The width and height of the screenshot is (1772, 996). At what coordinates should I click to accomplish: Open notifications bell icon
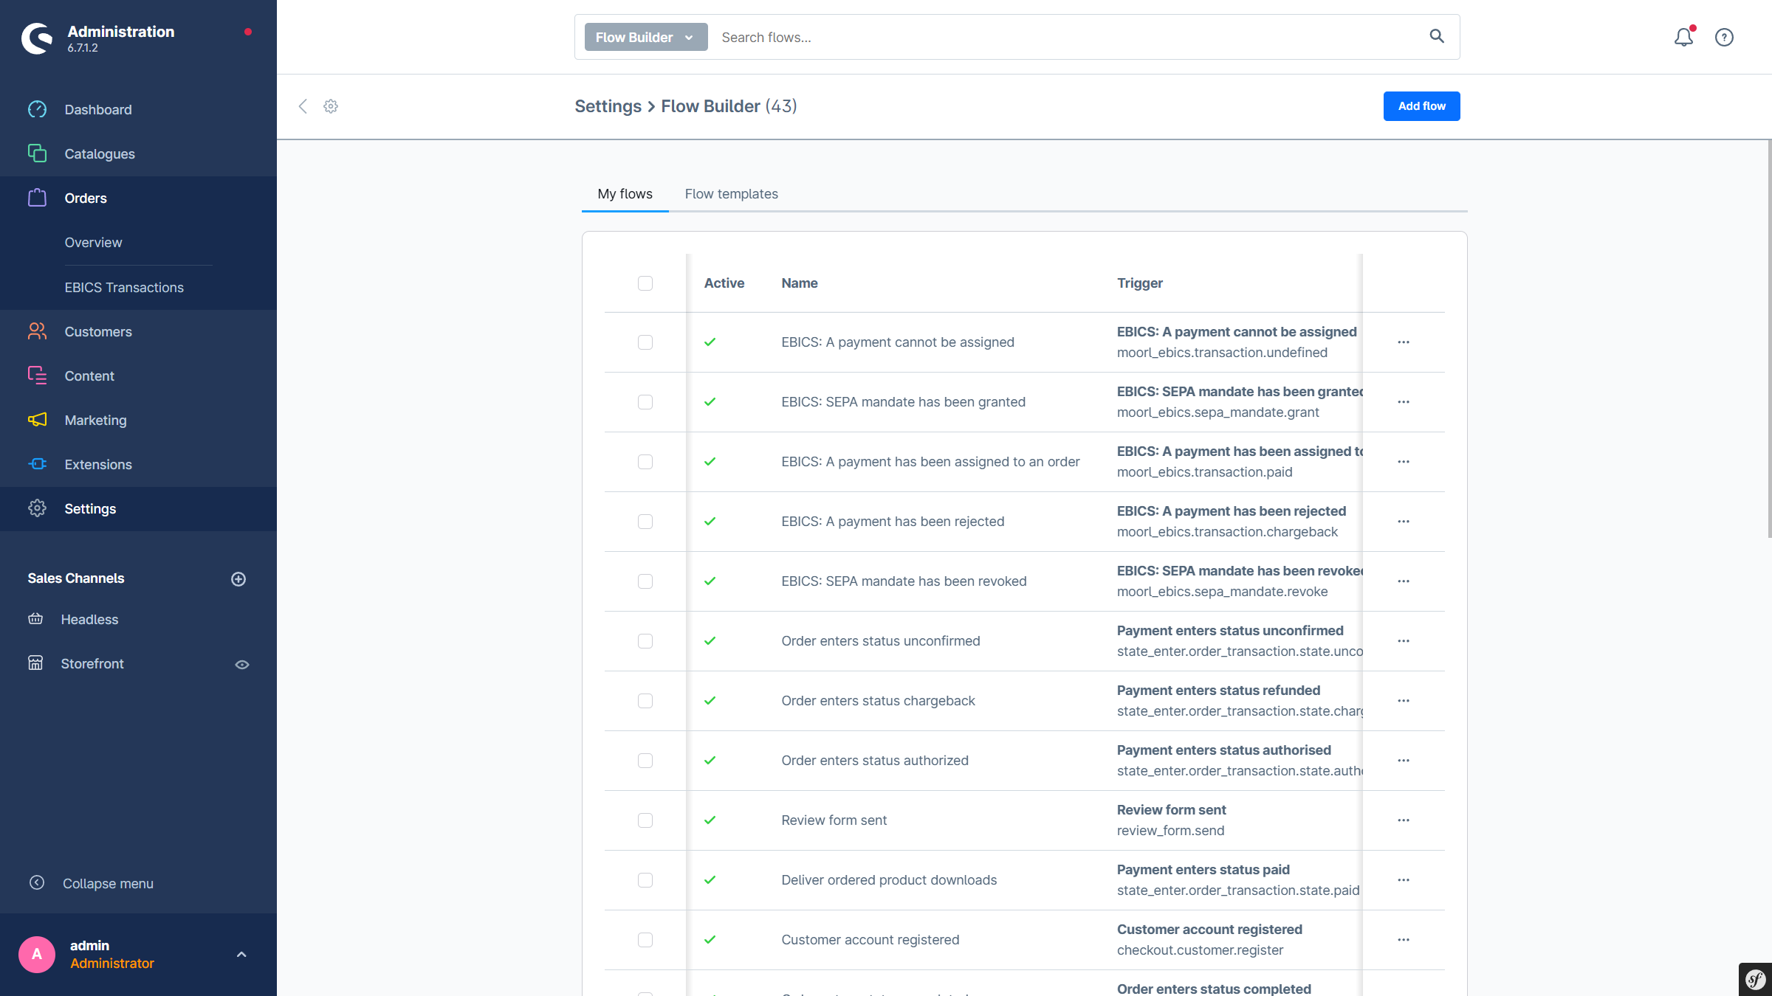[x=1683, y=37]
